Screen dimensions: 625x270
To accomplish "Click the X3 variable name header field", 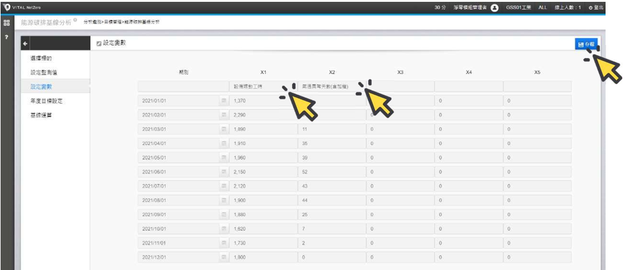I will (400, 86).
